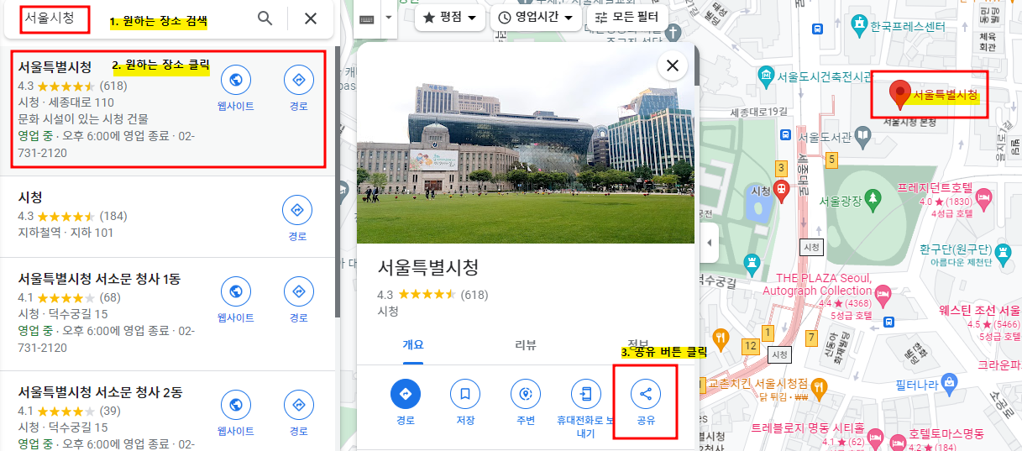The image size is (1022, 451).
Task: Open the 영업시간 hours filter dropdown
Action: [537, 18]
